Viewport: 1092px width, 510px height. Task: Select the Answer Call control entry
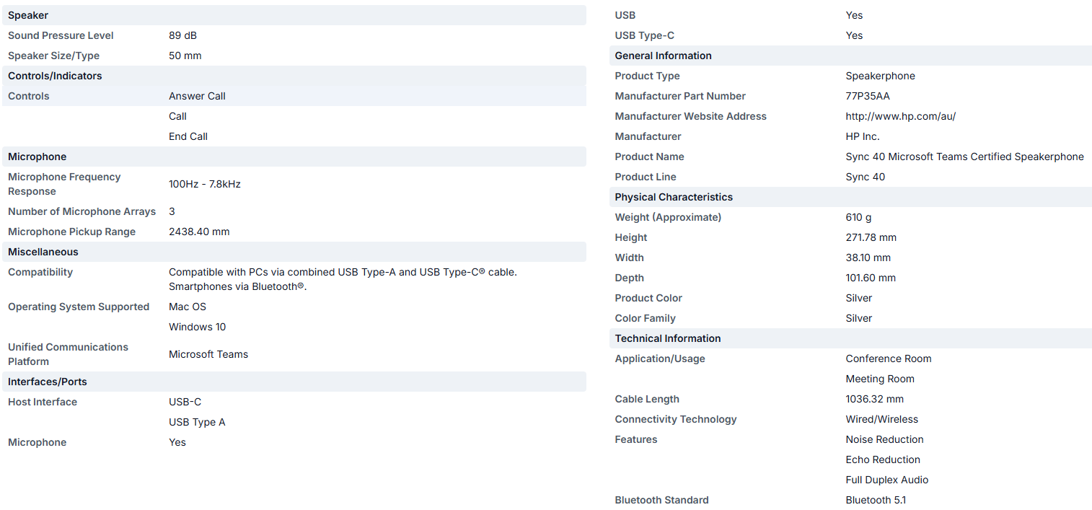click(197, 96)
